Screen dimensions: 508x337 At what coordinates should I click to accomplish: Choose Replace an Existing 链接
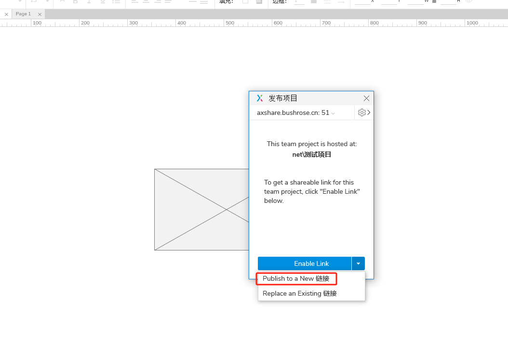coord(300,293)
